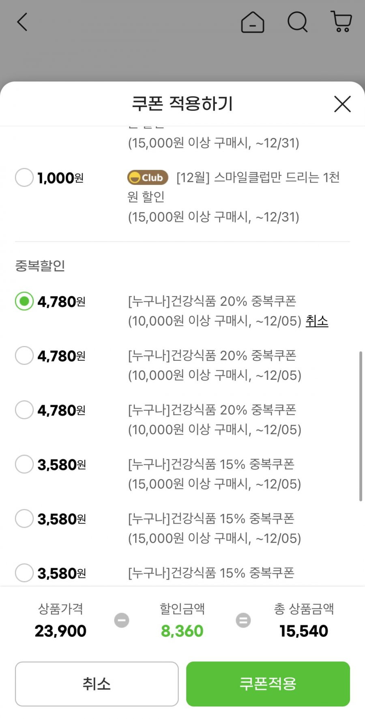Select the second 4,780원 20% coupon
Image resolution: width=365 pixels, height=719 pixels.
point(24,355)
